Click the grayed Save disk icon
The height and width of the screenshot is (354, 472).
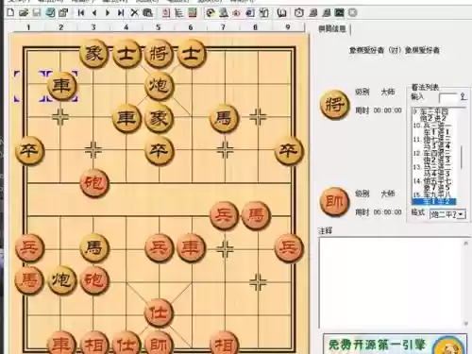(x=37, y=12)
